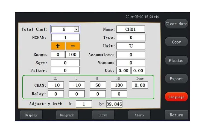Change the Unit field showing ℃
This screenshot has height=137, width=205.
pos(131,46)
